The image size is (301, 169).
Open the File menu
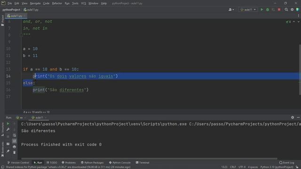(9, 3)
